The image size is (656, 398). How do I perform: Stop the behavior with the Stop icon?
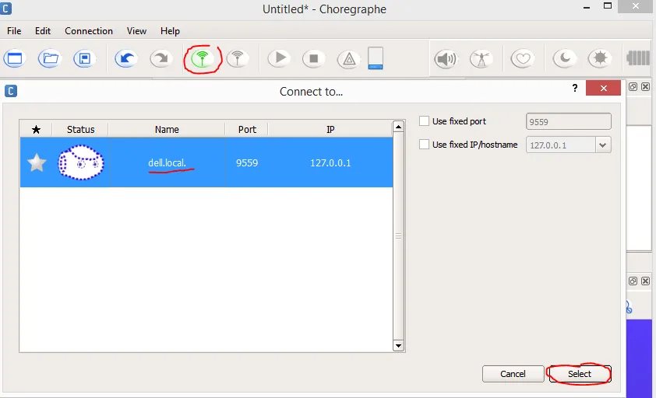click(x=314, y=58)
